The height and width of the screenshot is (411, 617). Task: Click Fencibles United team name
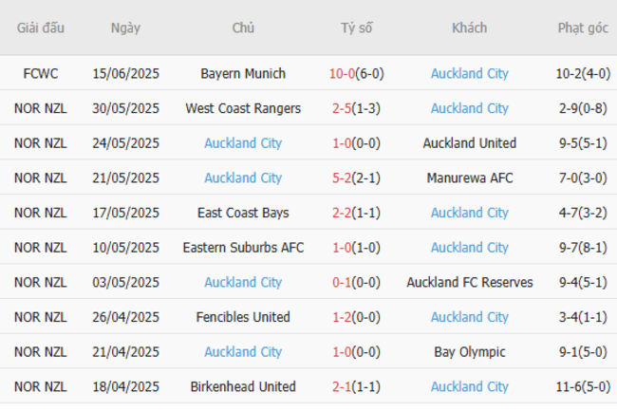243,317
